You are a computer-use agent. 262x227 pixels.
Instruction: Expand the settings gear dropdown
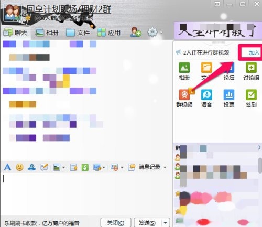(x=161, y=33)
